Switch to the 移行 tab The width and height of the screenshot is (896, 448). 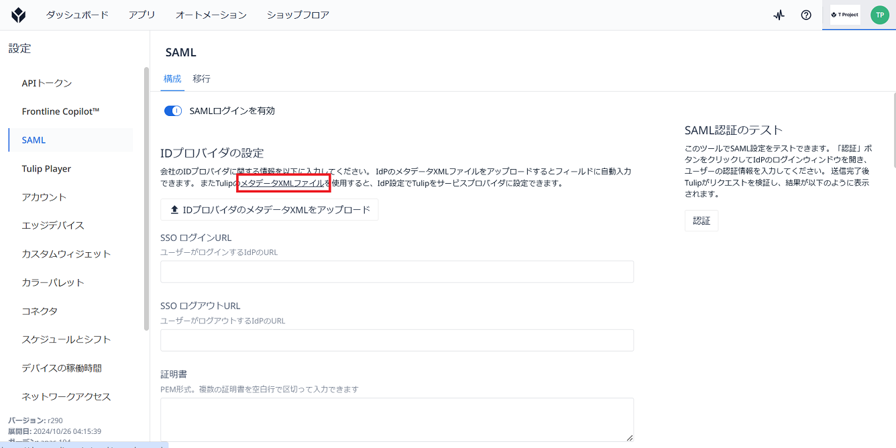click(x=202, y=78)
